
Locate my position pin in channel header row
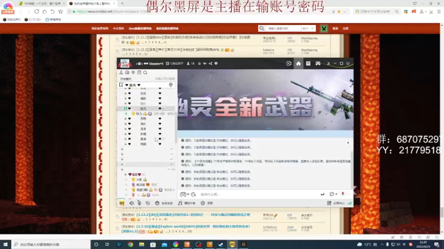[171, 85]
